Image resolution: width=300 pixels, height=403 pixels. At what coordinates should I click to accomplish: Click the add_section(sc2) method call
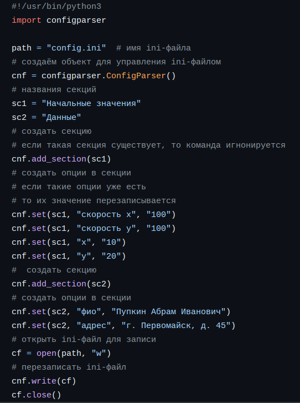(71, 284)
